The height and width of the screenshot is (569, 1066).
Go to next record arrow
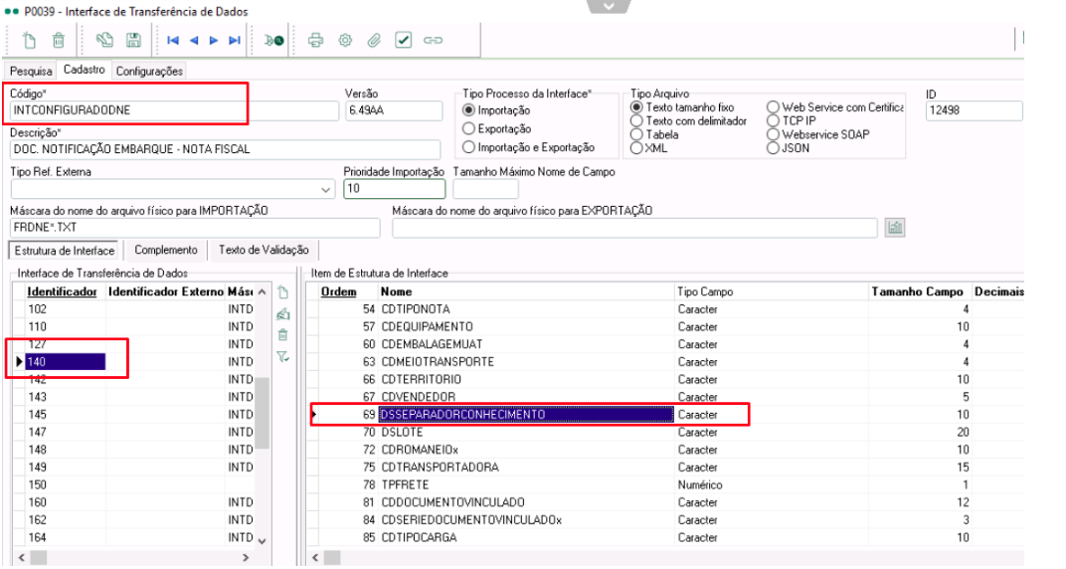pos(214,41)
